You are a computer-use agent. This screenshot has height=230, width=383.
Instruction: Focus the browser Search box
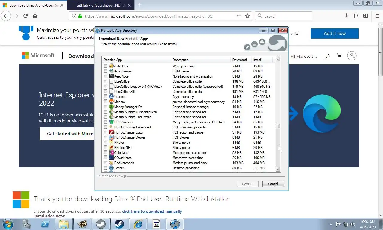click(284, 16)
